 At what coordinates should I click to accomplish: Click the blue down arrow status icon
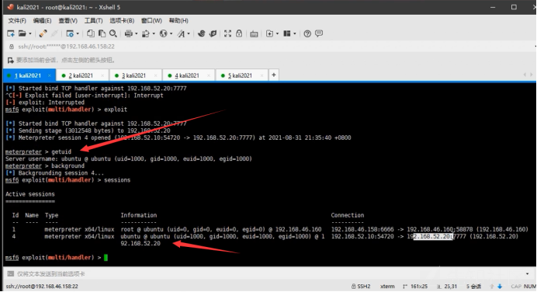tap(500, 286)
